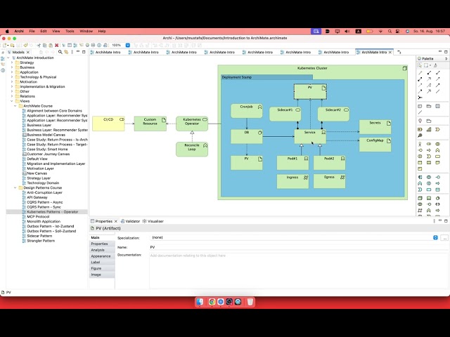Viewport: 450px width, 337px height.
Task: Close the Properties view tab
Action: [x=116, y=221]
